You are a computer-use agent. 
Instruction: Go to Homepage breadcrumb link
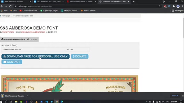(6, 16)
